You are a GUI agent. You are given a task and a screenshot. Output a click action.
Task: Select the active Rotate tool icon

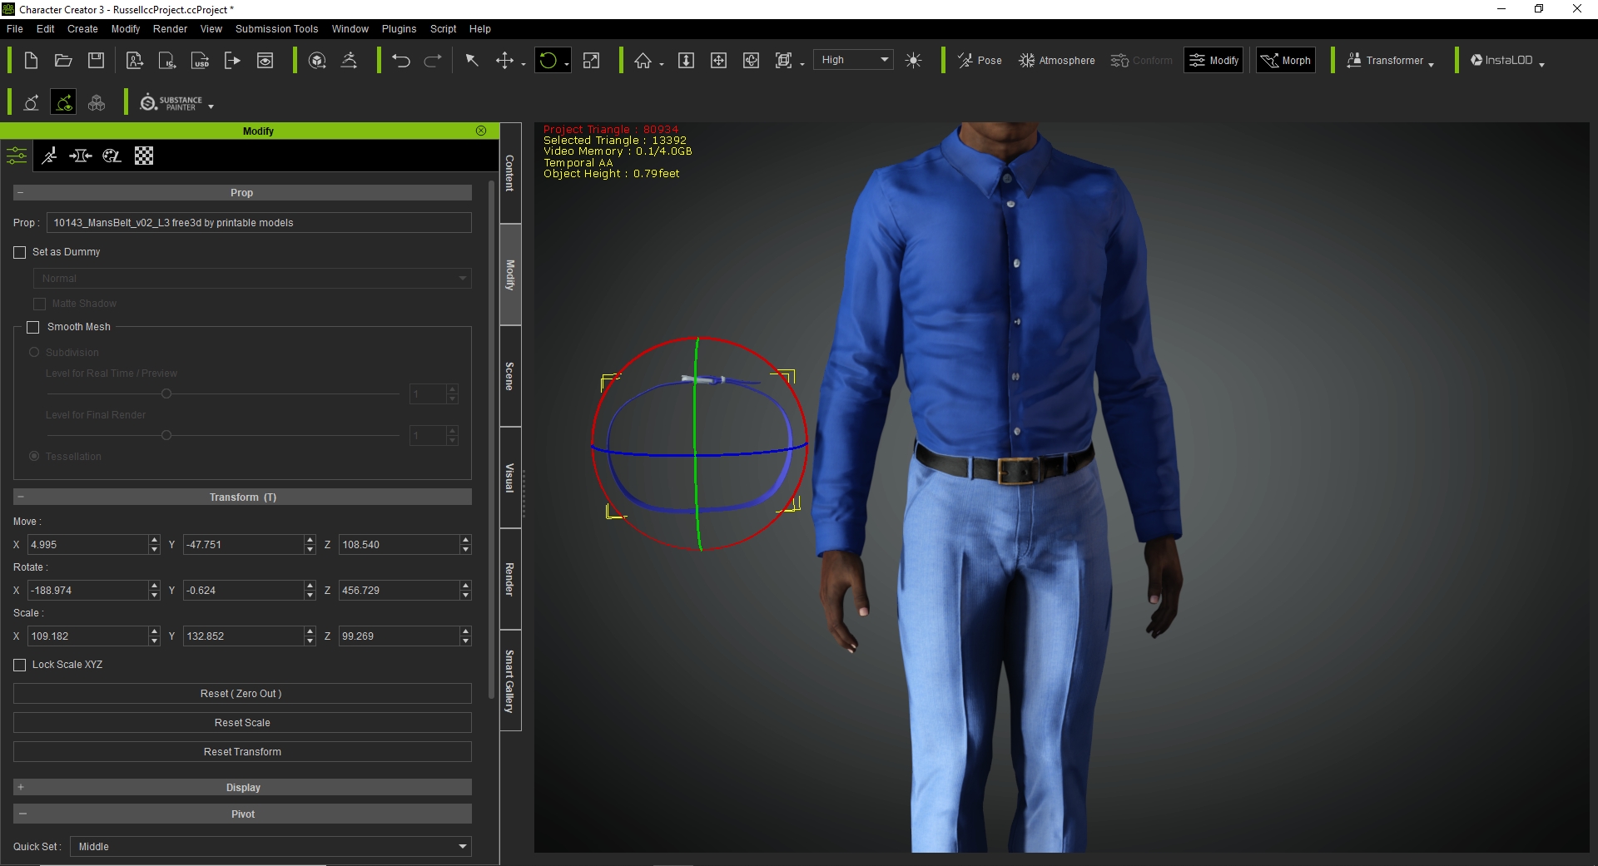(x=548, y=61)
